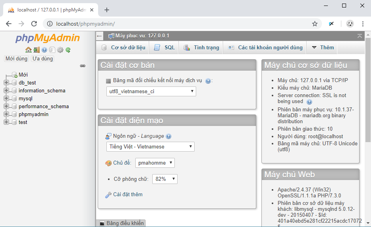Open the Tiếng Việt - Vietnamese language dropdown

(x=150, y=147)
